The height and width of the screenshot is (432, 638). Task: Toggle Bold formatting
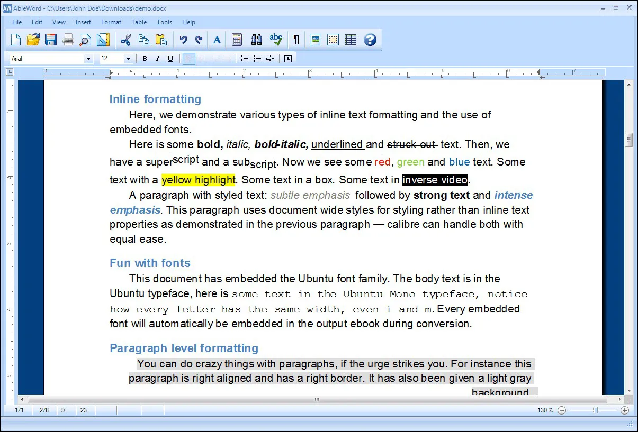(x=145, y=59)
